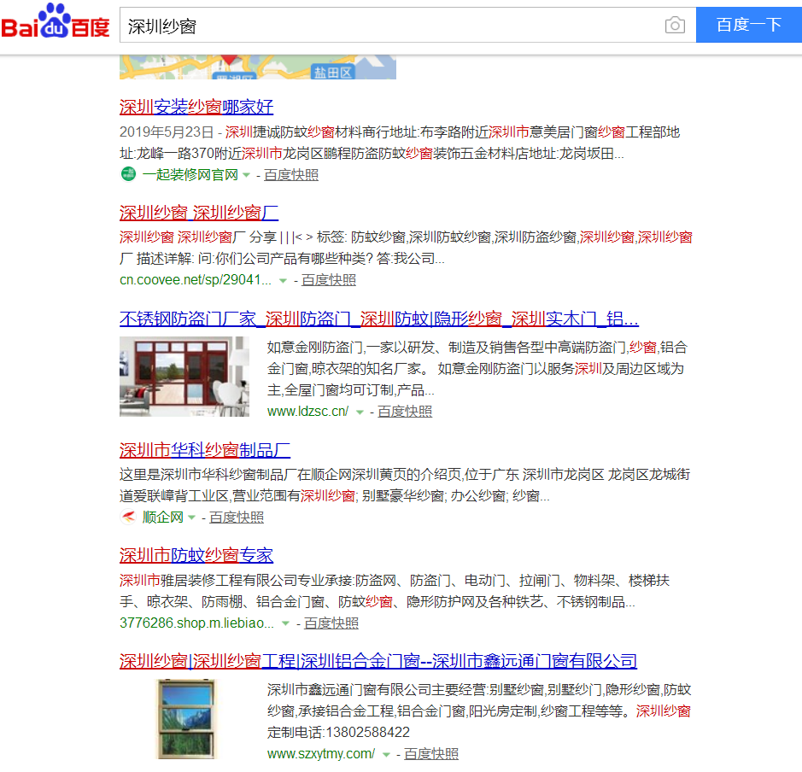Open 百度快照 for www.ldzsc.cn result
The height and width of the screenshot is (772, 802).
pos(405,412)
